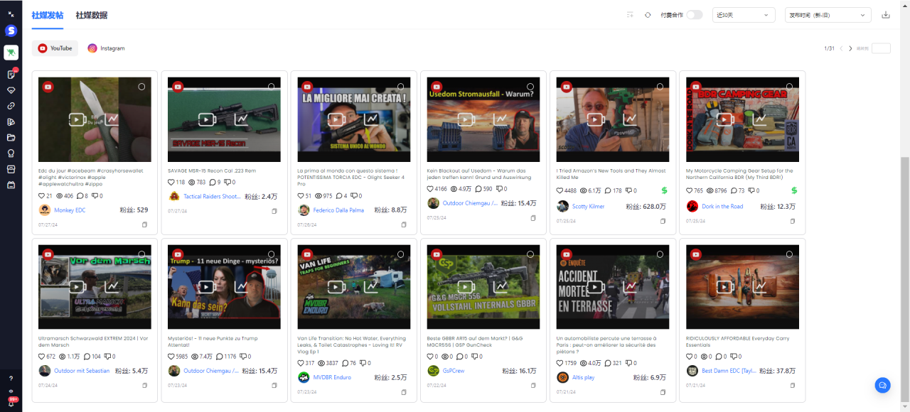The width and height of the screenshot is (910, 412).
Task: Expand the 发布时间 sort order dropdown
Action: 828,15
